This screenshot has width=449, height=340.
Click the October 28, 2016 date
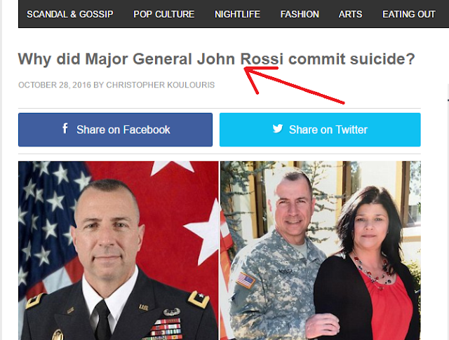click(x=55, y=85)
